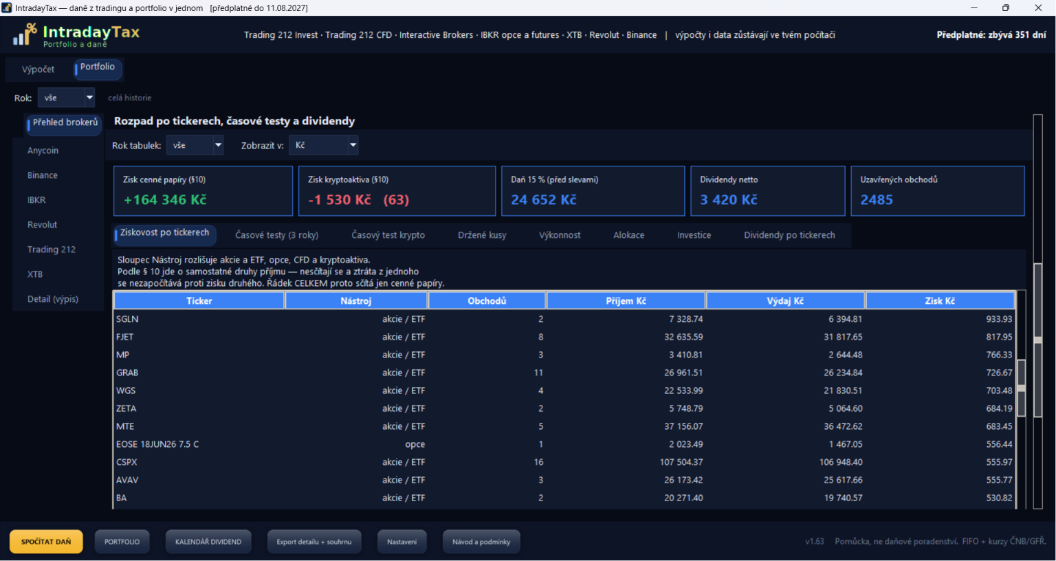Expand the Rok tabulek dropdown
Viewport: 1056px width, 561px height.
click(x=195, y=145)
